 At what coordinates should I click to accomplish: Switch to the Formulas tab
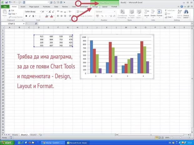tap(47, 7)
